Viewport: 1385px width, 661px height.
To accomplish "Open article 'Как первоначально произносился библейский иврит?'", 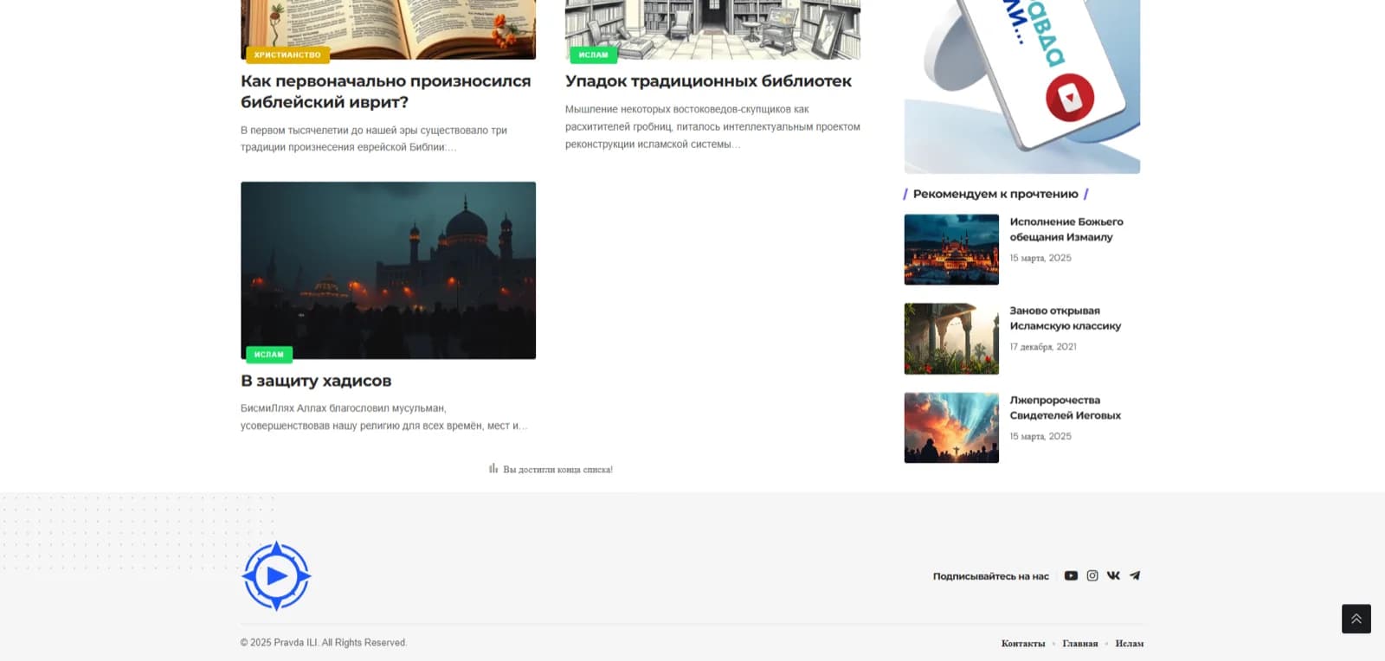I will [x=386, y=92].
